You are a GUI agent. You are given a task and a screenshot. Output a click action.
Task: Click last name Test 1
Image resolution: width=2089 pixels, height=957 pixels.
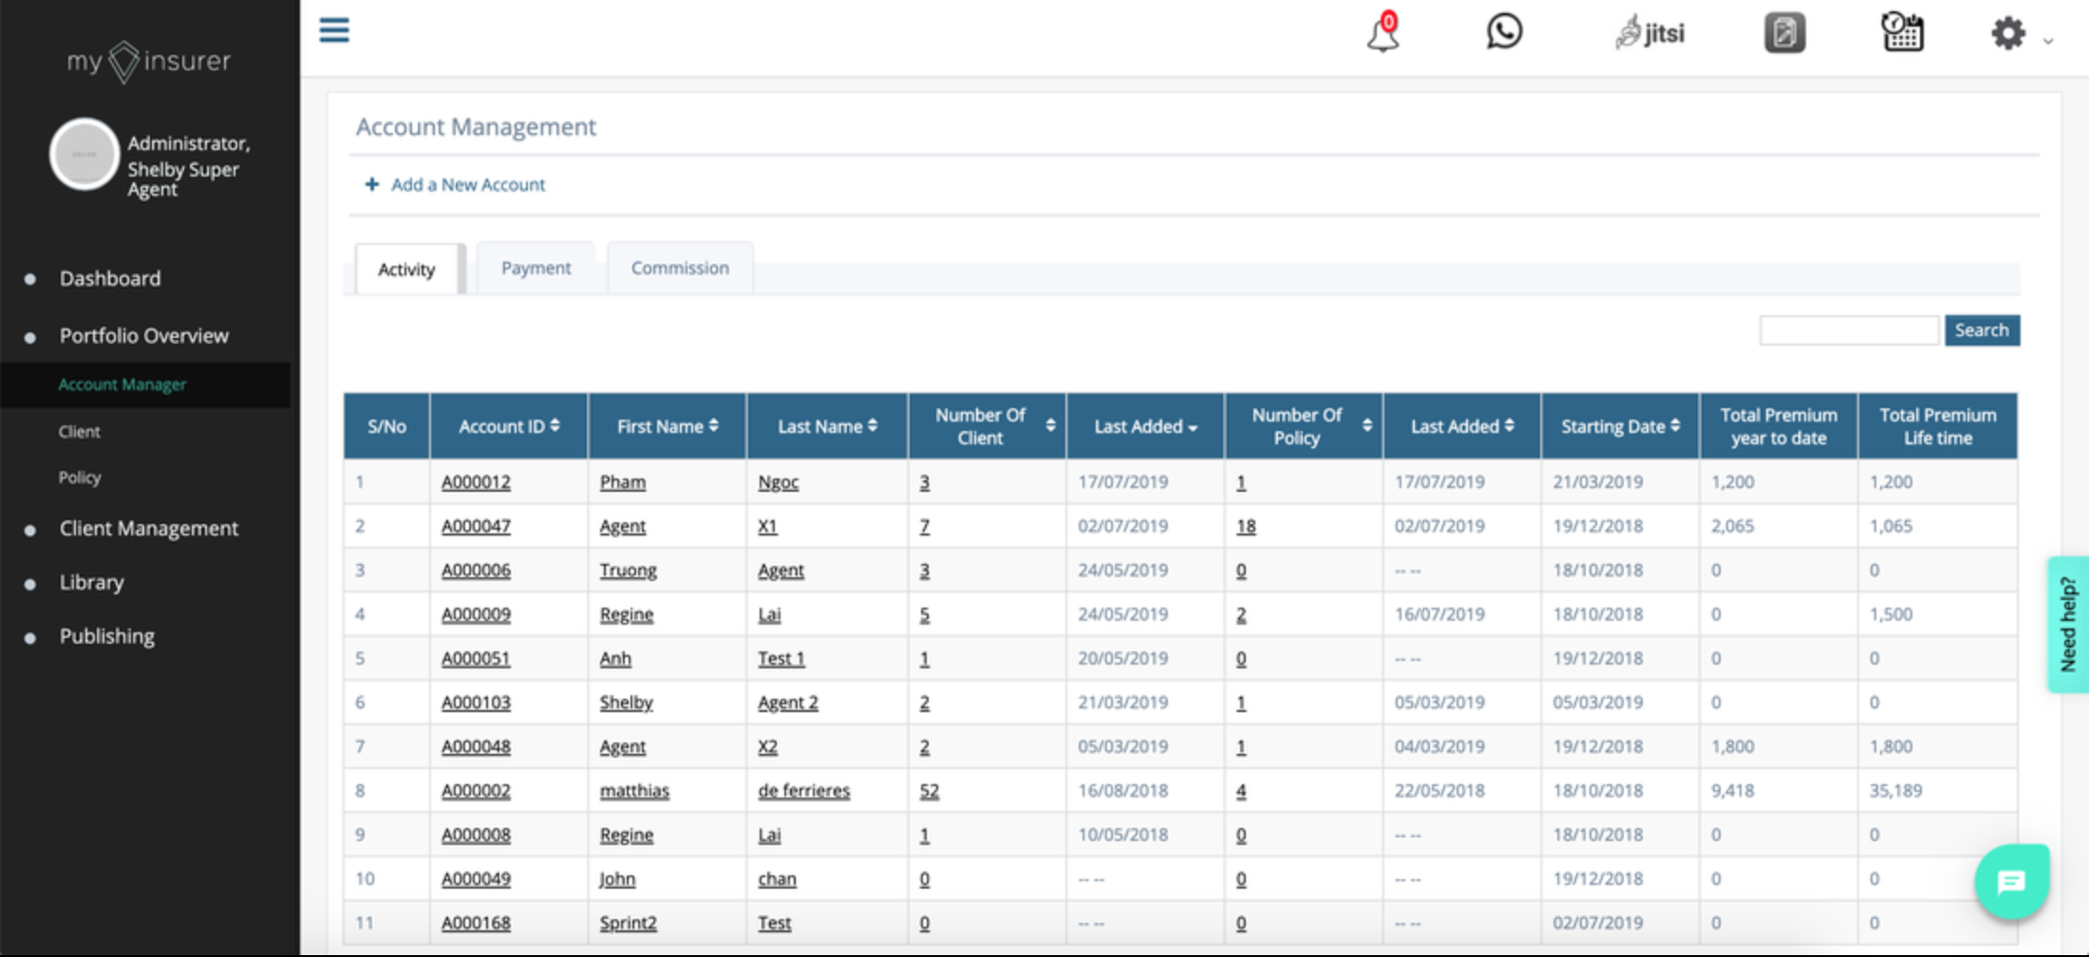pos(781,659)
